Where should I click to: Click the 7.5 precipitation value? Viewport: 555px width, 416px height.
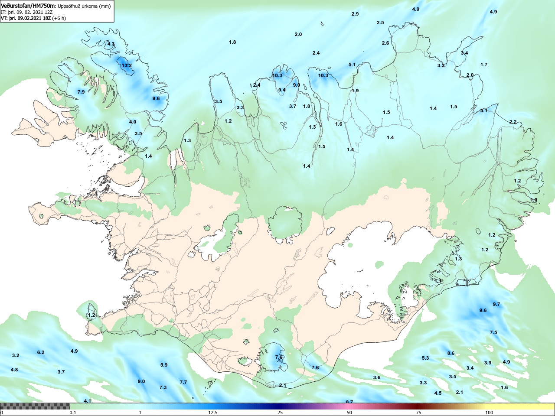(x=493, y=332)
